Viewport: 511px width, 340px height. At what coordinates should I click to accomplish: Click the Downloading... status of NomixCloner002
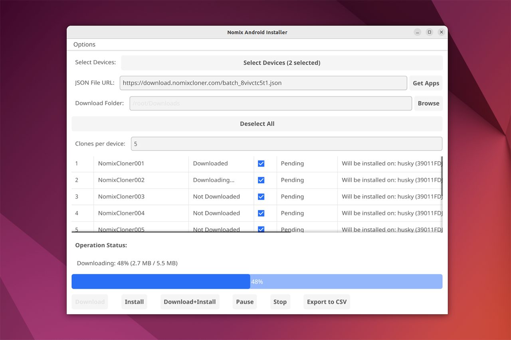pyautogui.click(x=221, y=180)
